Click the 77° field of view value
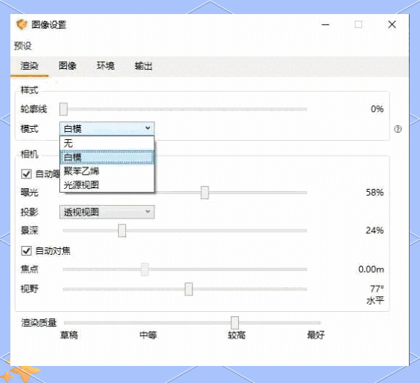 point(377,289)
